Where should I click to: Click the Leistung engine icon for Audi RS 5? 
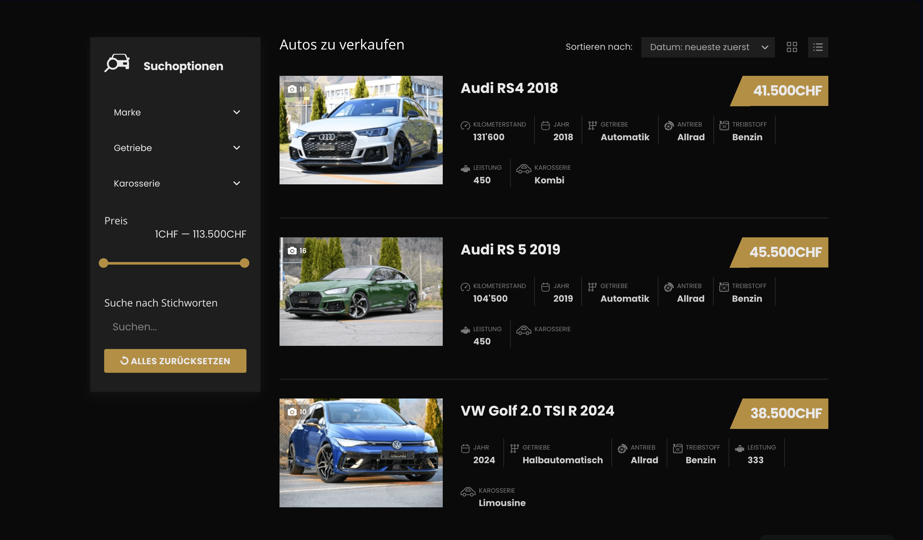(465, 330)
